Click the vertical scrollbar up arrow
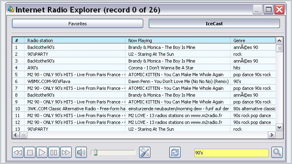Viewport: 292px width, 164px height. [280, 40]
